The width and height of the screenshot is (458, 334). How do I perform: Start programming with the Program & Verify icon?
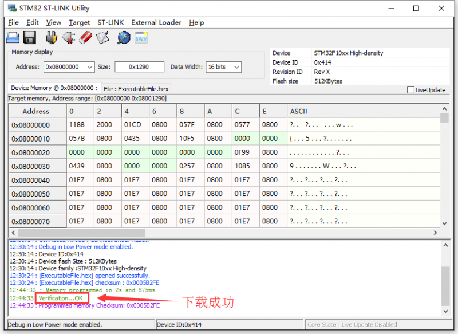[x=102, y=37]
